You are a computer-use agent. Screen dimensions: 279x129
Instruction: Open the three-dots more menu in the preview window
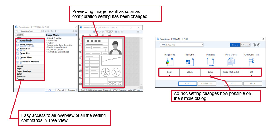point(140,32)
